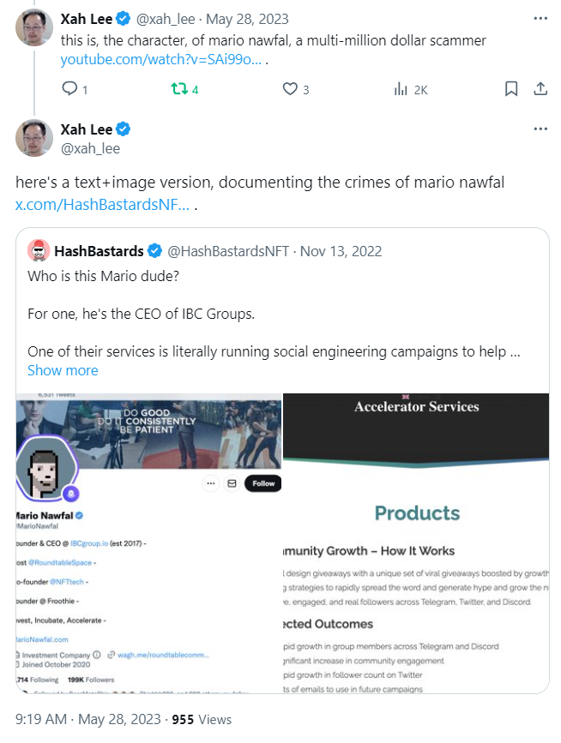Like the first tweet (heart icon)
Viewport: 561px width, 743px height.
point(290,89)
